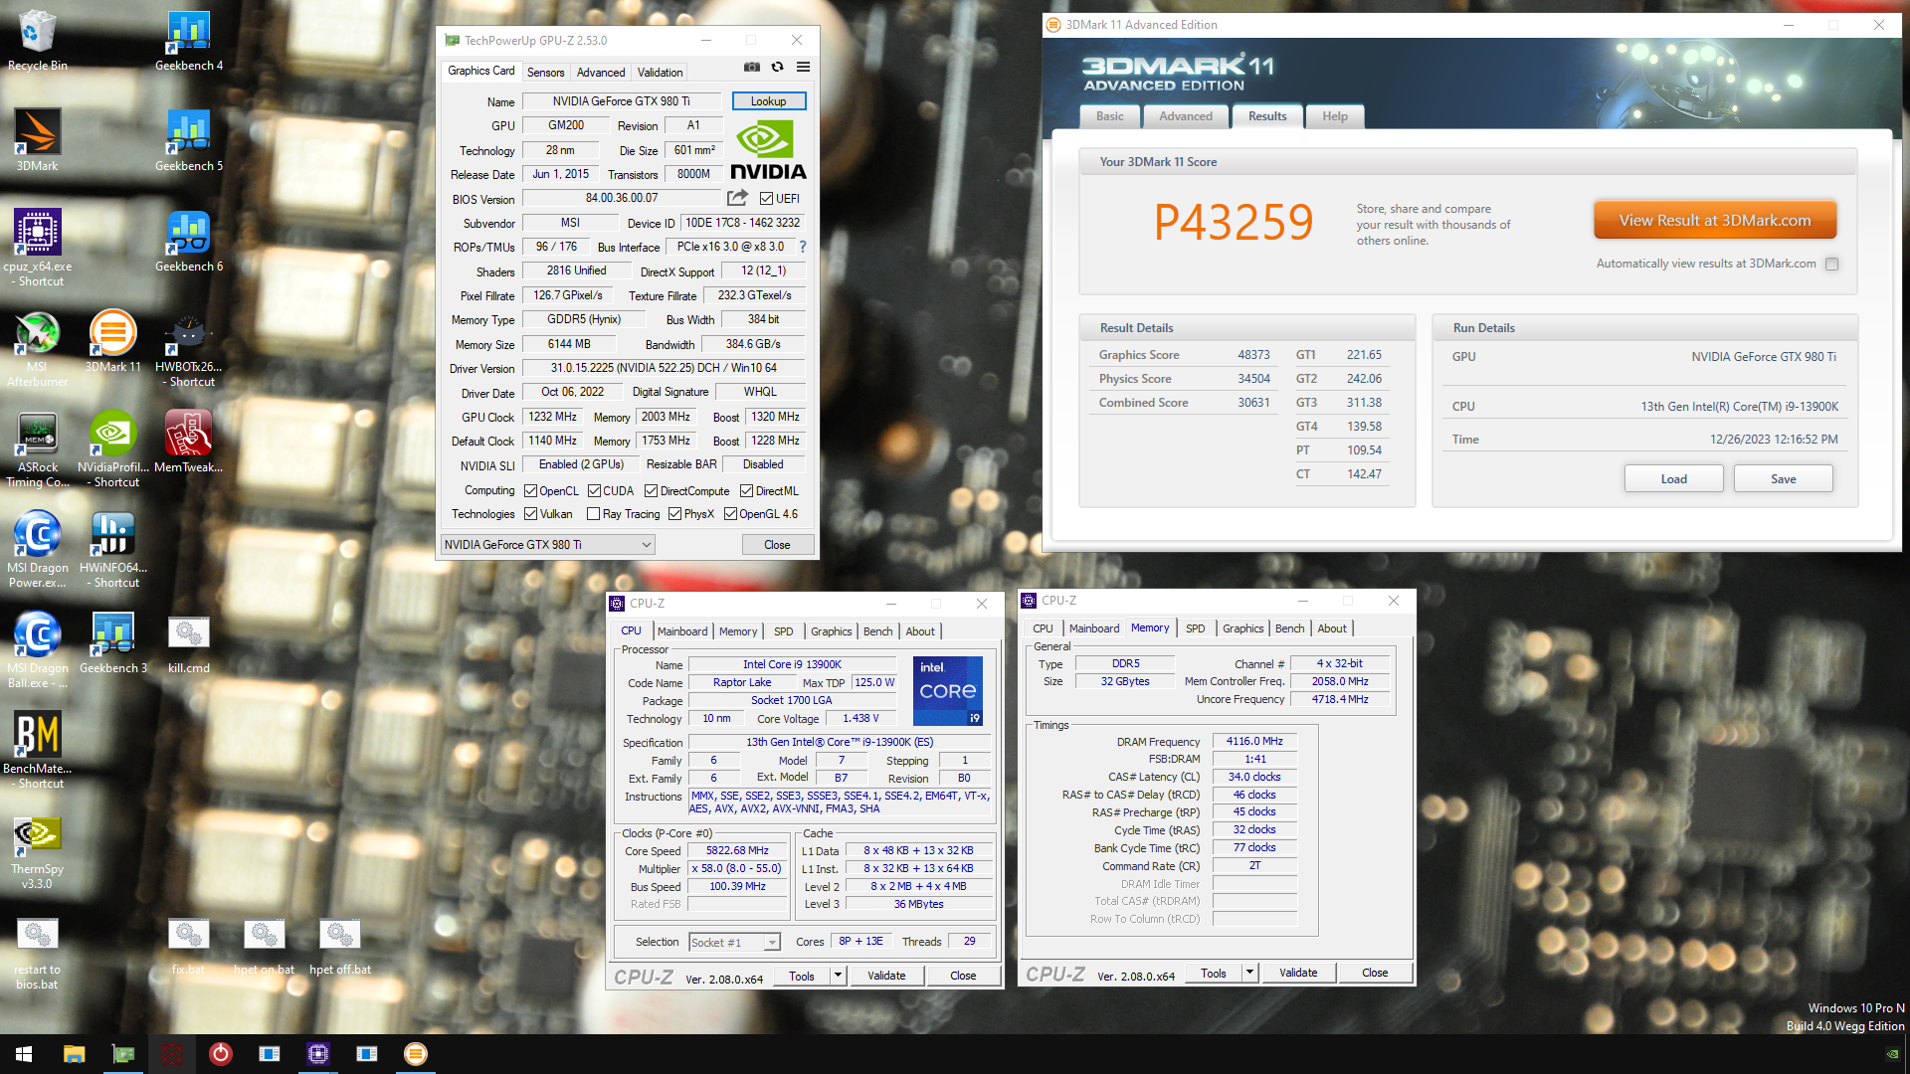
Task: Open the Bench tab in left CPU-Z
Action: (877, 631)
